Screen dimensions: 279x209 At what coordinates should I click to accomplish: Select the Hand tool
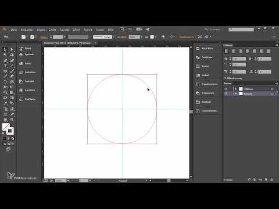point(5,120)
